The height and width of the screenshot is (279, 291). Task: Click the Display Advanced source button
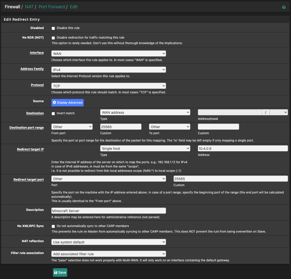point(68,102)
